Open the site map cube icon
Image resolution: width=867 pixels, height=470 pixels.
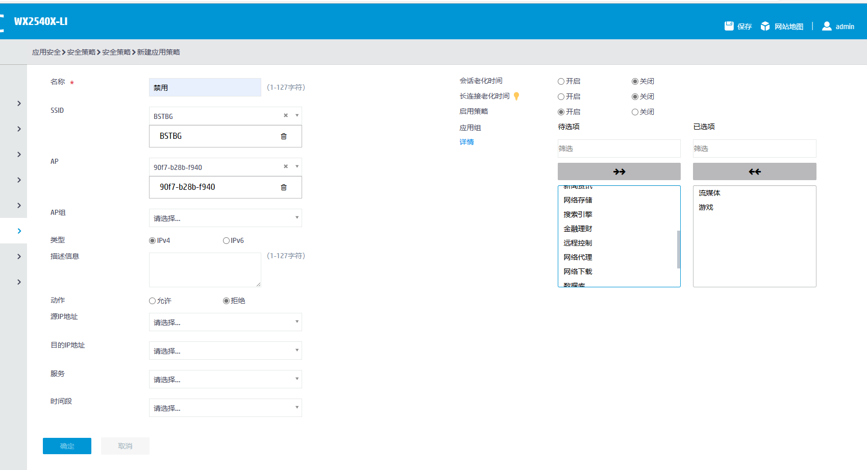[765, 26]
